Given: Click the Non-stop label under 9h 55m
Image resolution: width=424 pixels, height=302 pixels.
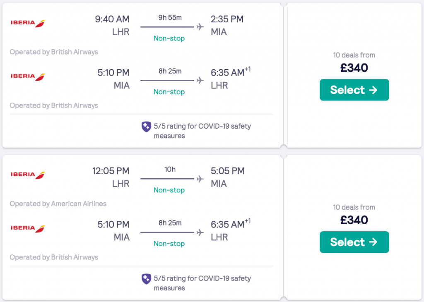Looking at the screenshot, I should coord(169,38).
